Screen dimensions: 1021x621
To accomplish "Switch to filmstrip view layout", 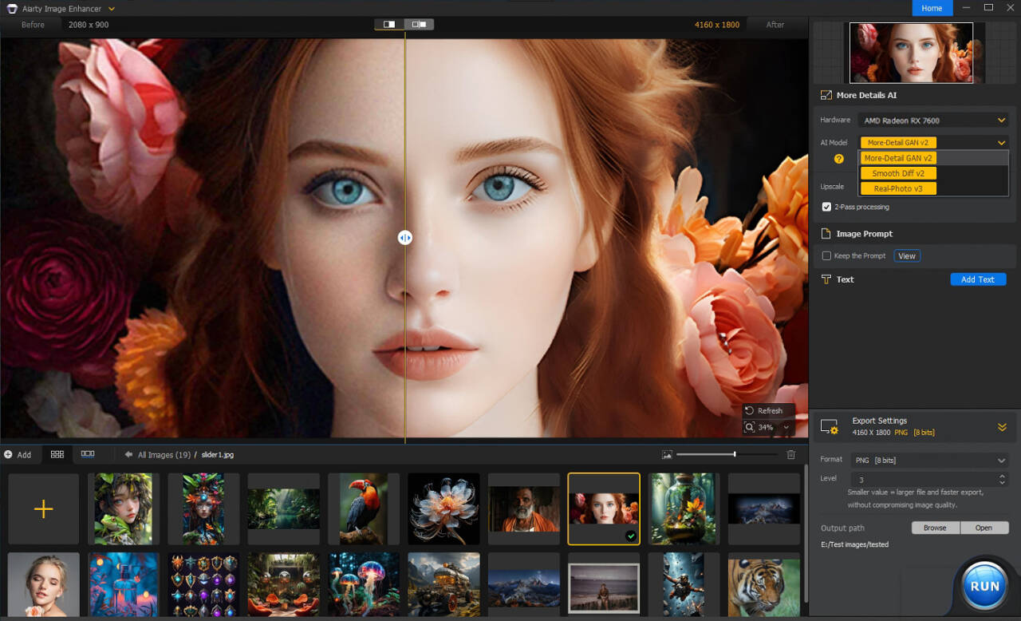I will [89, 454].
